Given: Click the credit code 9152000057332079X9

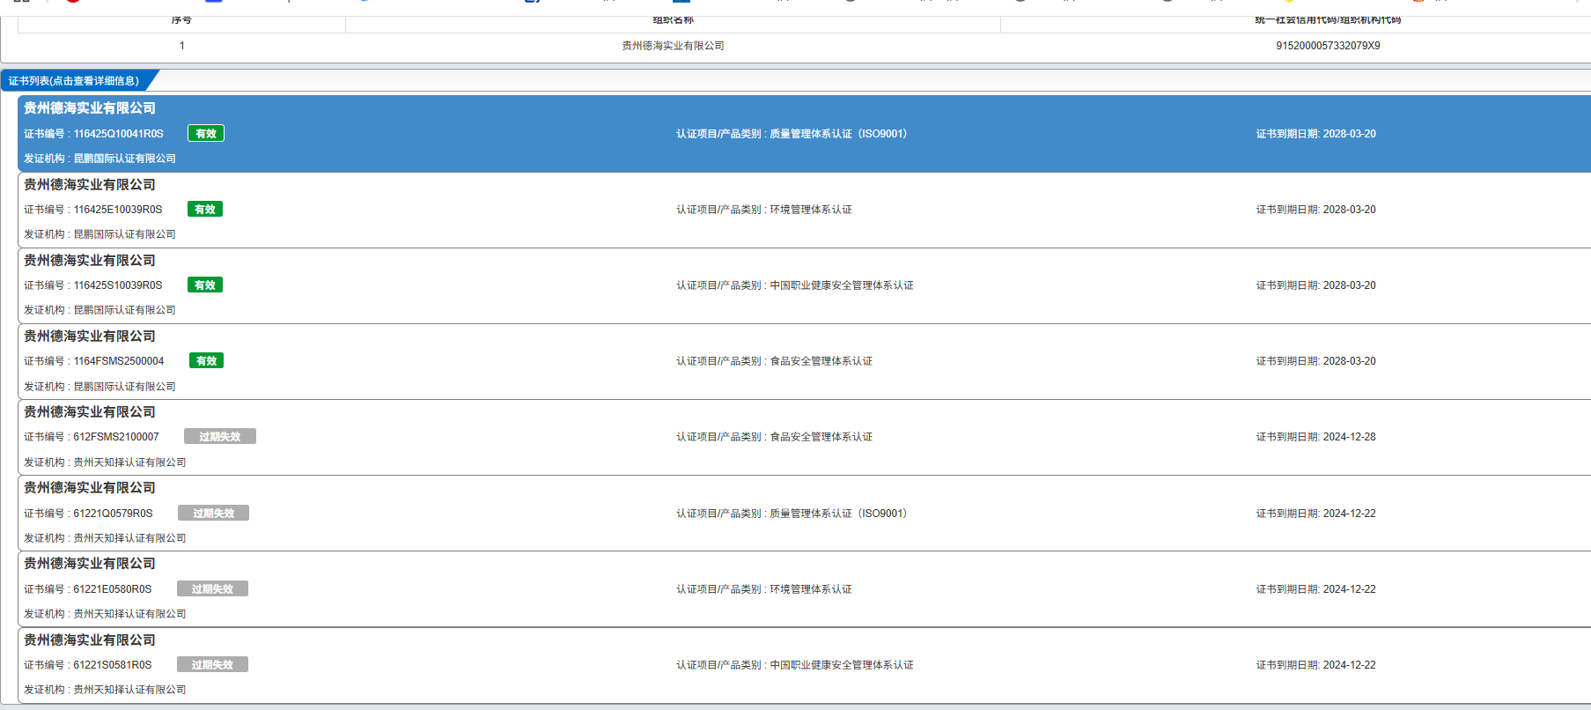Looking at the screenshot, I should point(1328,46).
